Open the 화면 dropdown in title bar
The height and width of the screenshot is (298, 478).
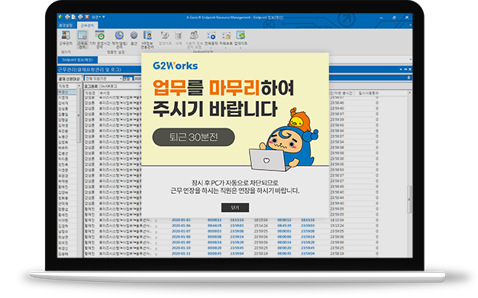coord(96,17)
